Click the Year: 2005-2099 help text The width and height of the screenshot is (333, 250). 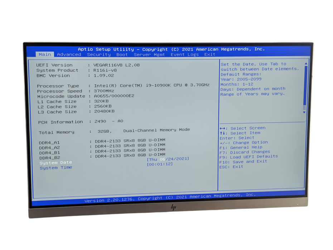[241, 79]
